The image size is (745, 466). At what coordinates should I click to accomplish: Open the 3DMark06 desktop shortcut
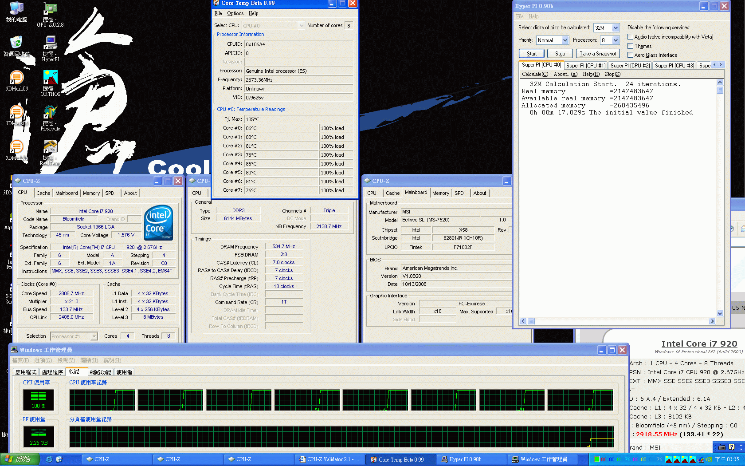click(16, 150)
